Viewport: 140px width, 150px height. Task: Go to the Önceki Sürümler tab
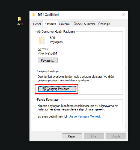pos(84,24)
